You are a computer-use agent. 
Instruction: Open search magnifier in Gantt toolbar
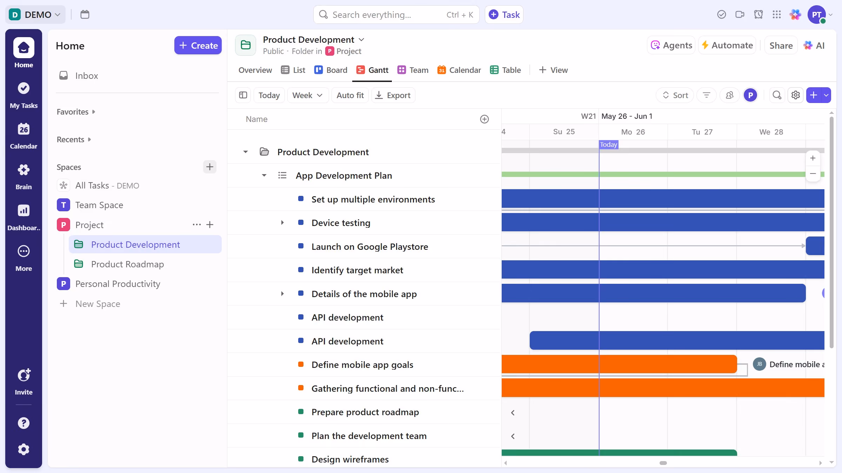777,95
